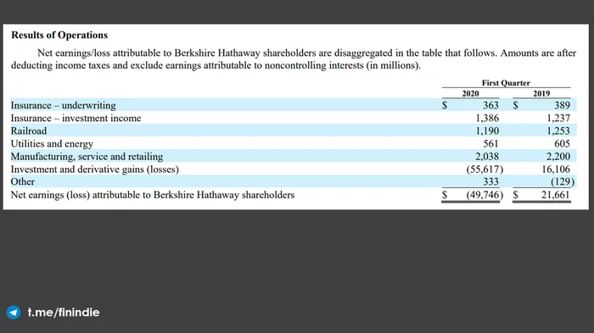The width and height of the screenshot is (594, 333).
Task: Click the 'Insurance – underwriting' row label
Action: click(x=64, y=105)
